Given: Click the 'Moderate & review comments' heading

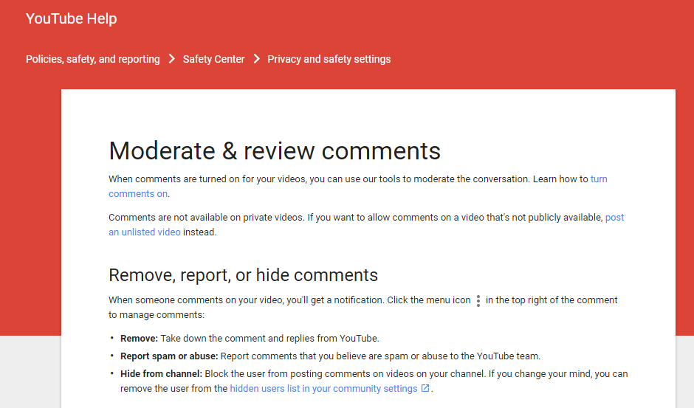Looking at the screenshot, I should (275, 151).
